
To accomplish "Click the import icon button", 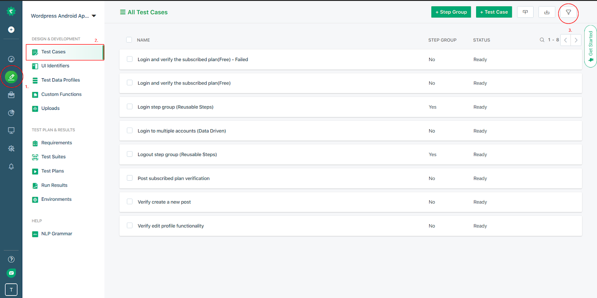I will tap(525, 12).
